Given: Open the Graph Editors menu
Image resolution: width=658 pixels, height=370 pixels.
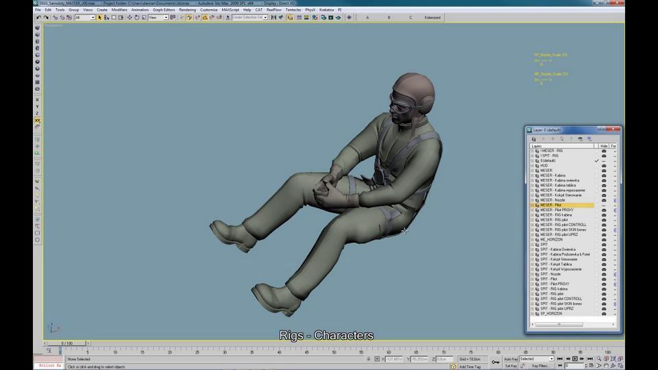Looking at the screenshot, I should (x=164, y=10).
